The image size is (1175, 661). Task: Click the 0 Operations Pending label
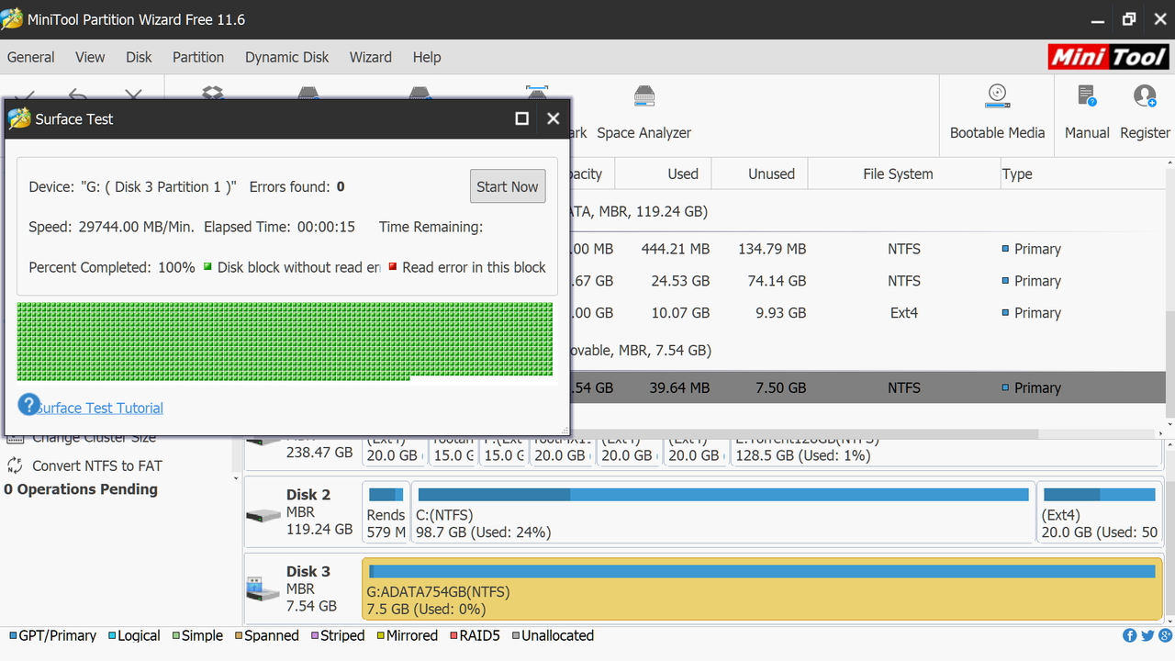click(81, 489)
